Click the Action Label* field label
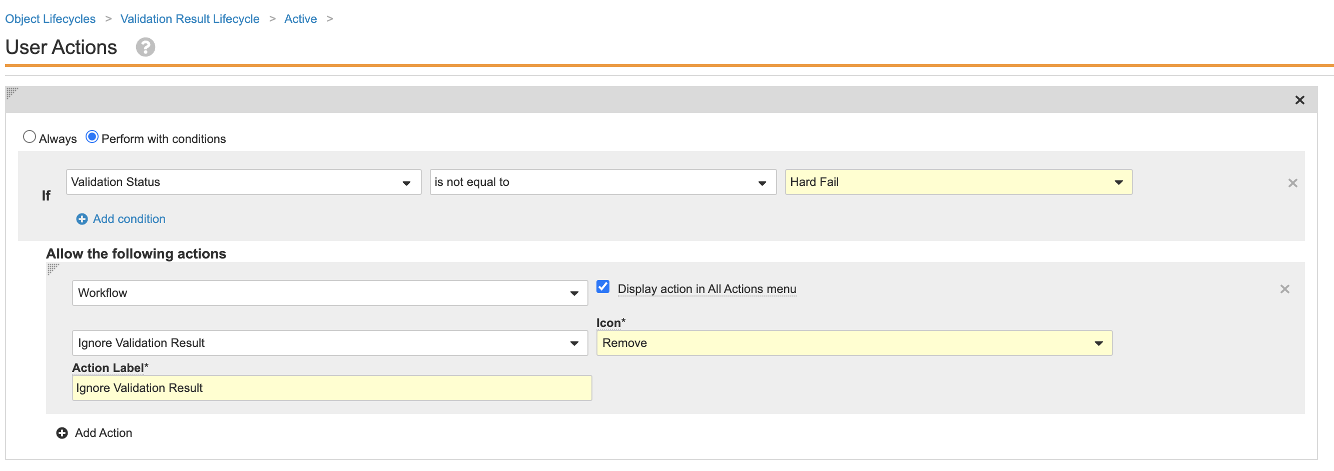The width and height of the screenshot is (1334, 471). tap(110, 367)
